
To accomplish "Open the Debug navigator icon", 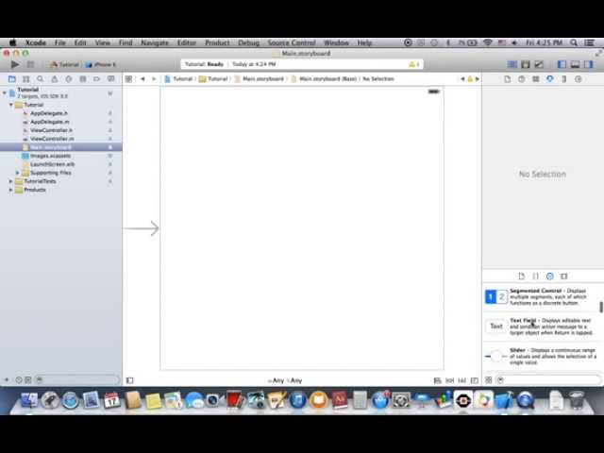I will tap(82, 79).
